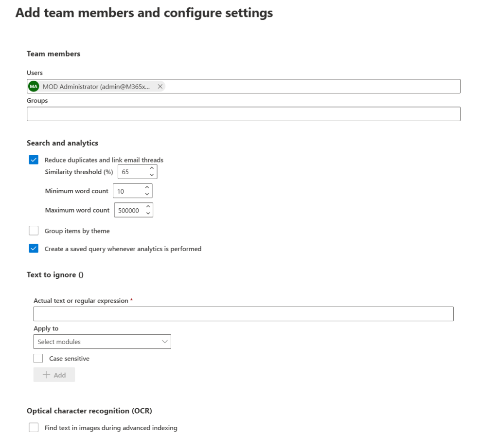Click the Groups input field

coord(243,114)
